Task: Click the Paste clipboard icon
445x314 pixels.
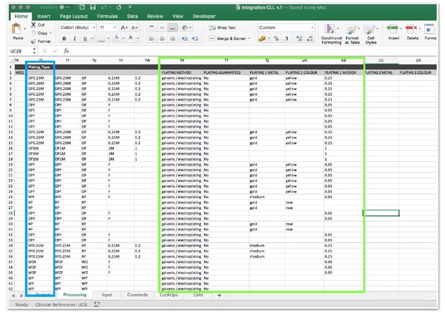Action: click(x=17, y=28)
